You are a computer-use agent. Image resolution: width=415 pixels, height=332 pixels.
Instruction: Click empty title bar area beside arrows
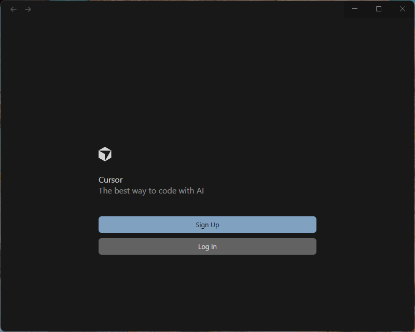tap(182, 9)
